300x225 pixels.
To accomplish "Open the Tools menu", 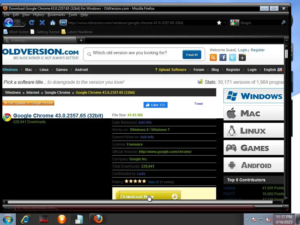I will [73, 15].
